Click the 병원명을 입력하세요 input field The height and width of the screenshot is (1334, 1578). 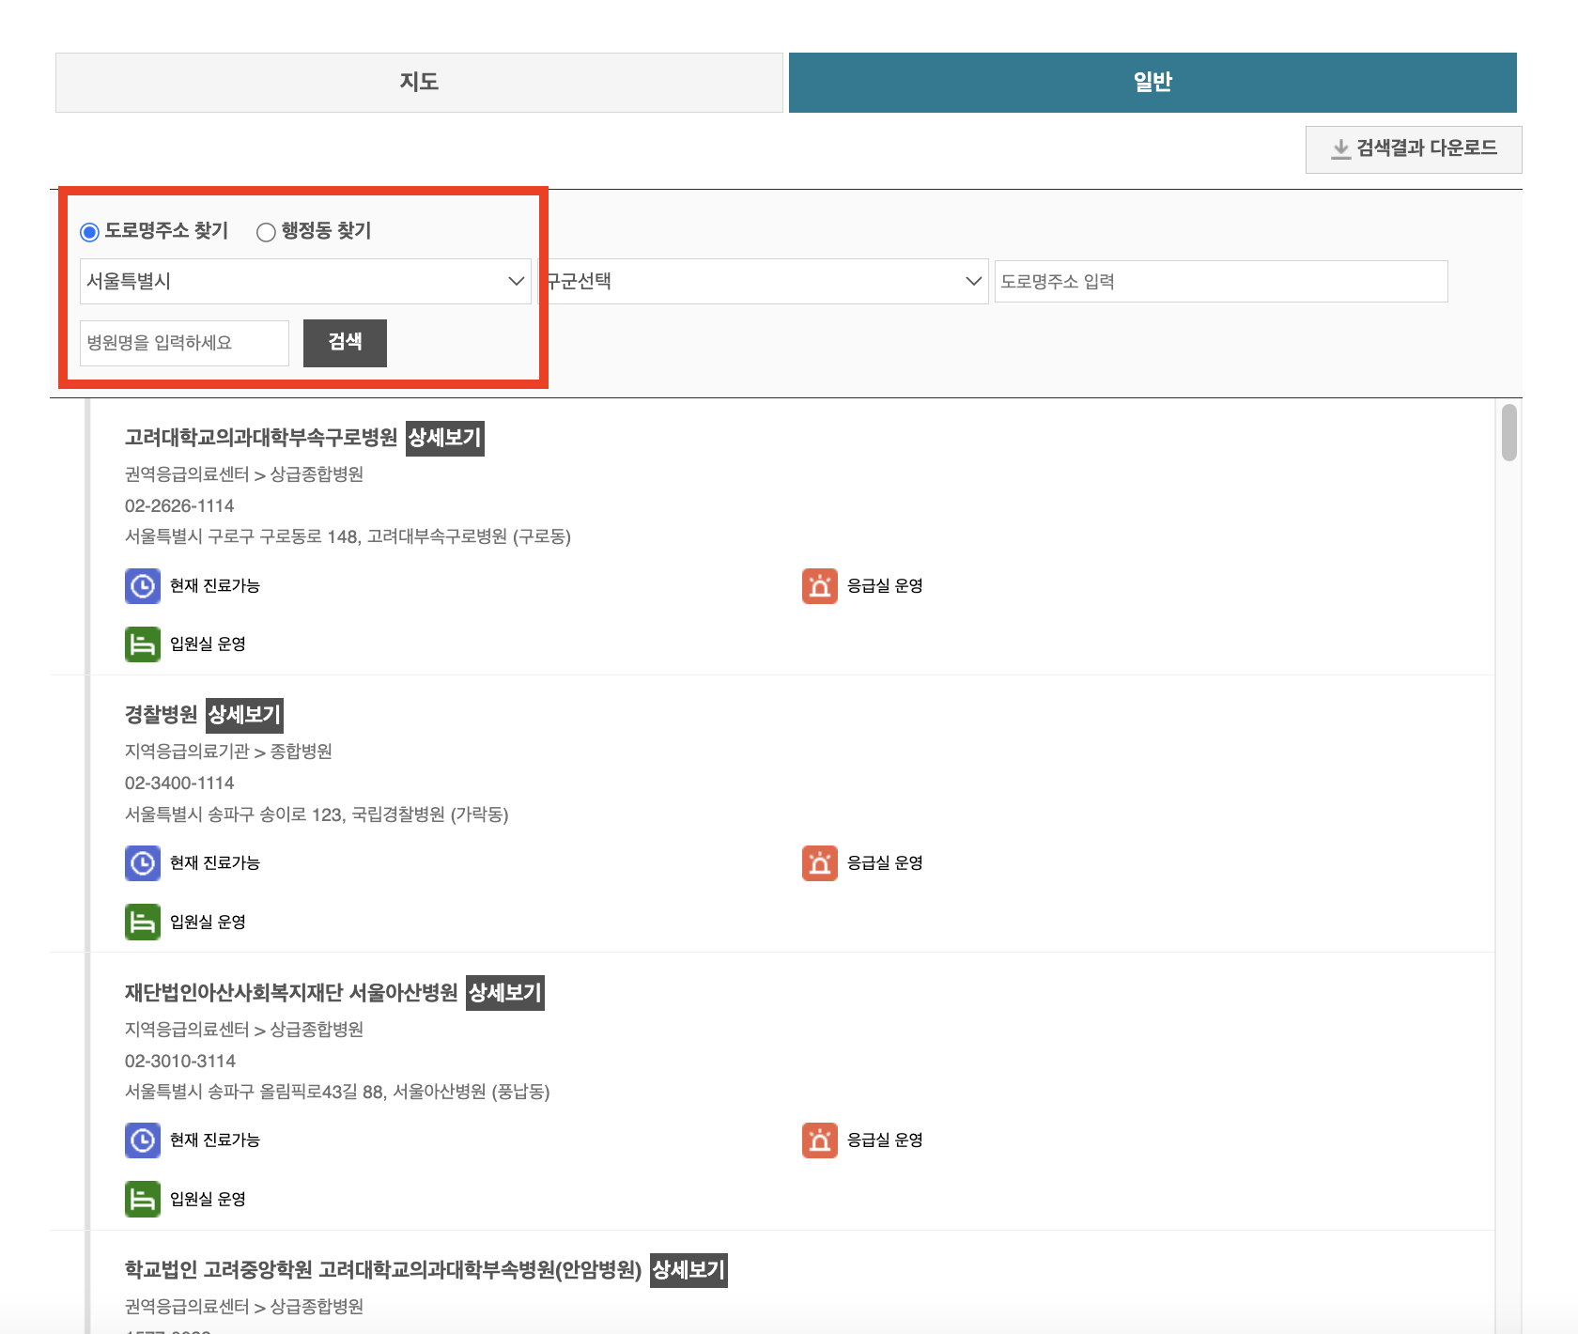[x=184, y=343]
